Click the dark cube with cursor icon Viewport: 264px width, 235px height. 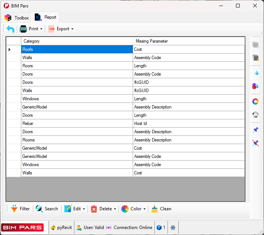tap(256, 58)
